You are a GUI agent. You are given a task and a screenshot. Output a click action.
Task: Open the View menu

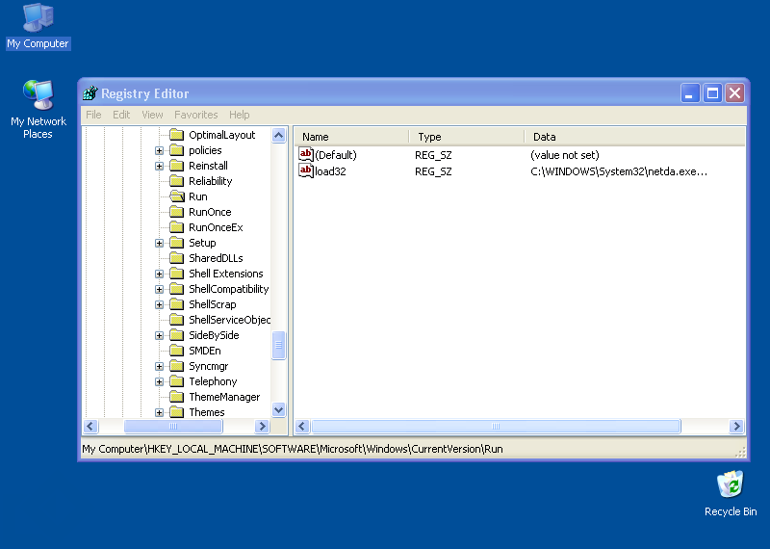click(152, 115)
